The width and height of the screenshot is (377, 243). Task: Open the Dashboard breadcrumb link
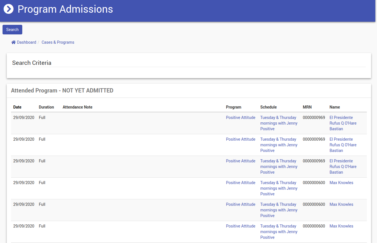pyautogui.click(x=26, y=42)
